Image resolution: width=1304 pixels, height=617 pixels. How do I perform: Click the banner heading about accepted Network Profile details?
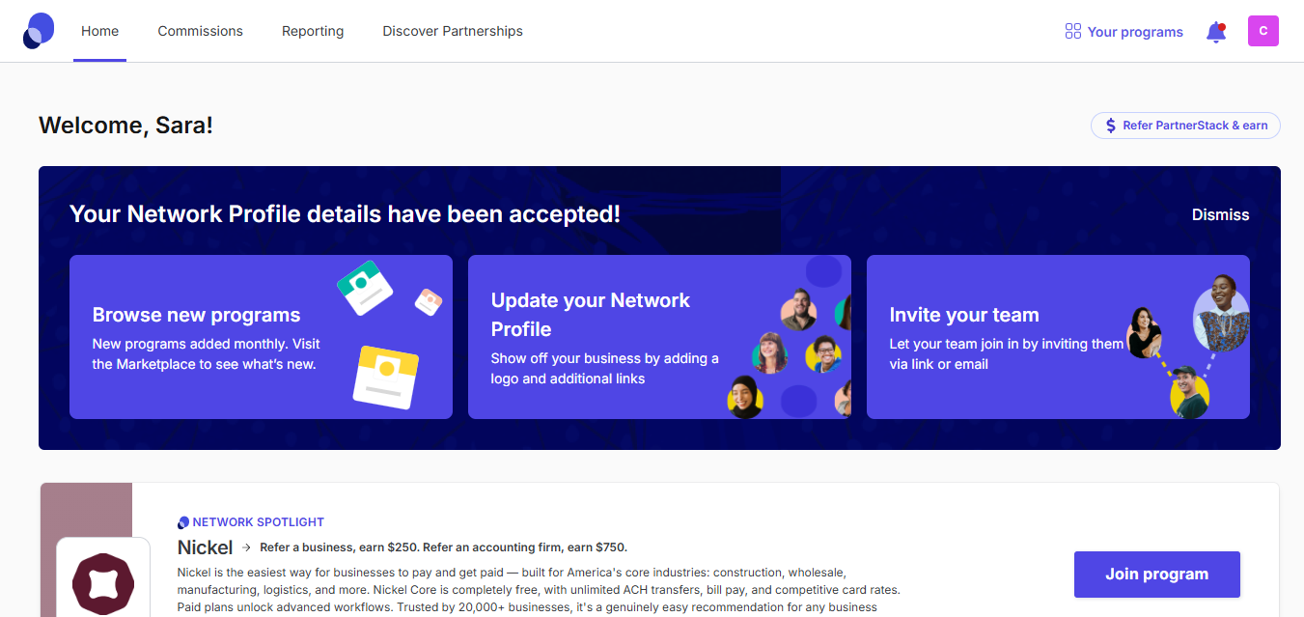click(x=345, y=214)
